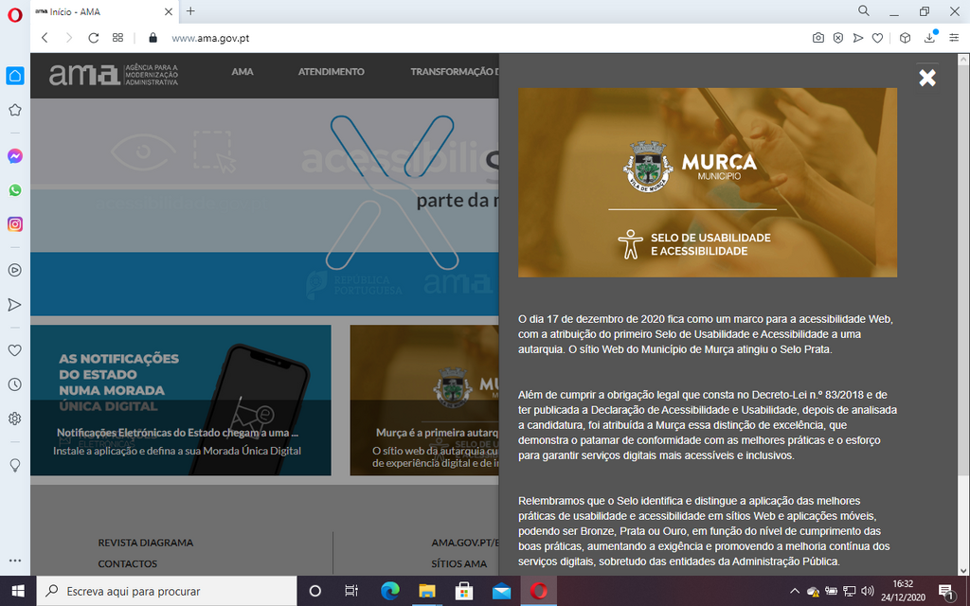Open the Home icon in Opera sidebar
The image size is (970, 606).
pos(15,76)
